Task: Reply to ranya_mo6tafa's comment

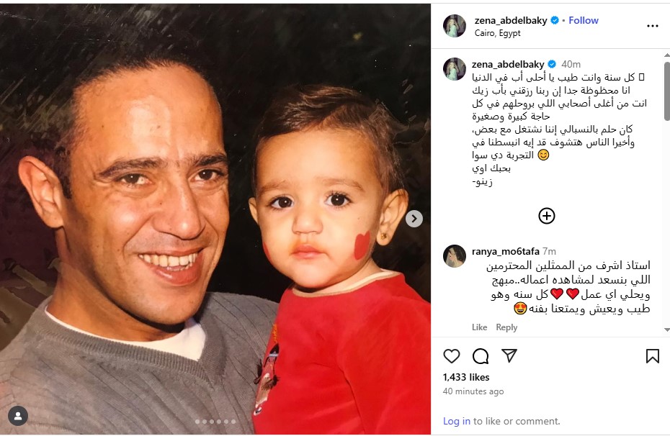Action: (x=506, y=327)
